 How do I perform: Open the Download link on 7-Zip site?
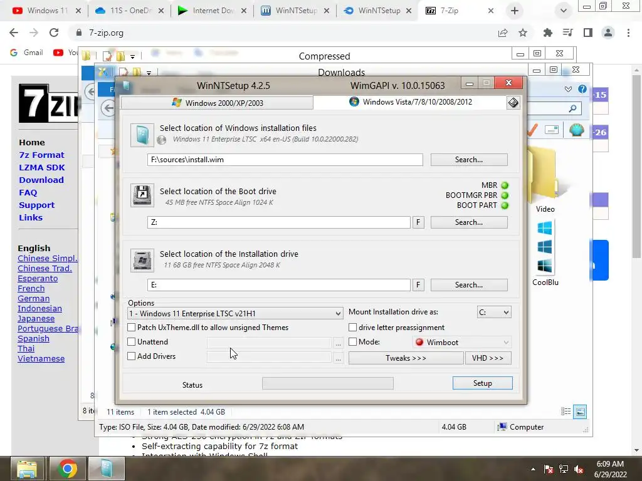pyautogui.click(x=41, y=180)
